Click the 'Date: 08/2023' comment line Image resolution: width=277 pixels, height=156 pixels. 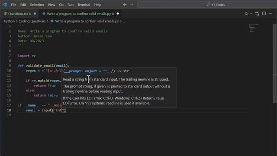pyautogui.click(x=31, y=41)
